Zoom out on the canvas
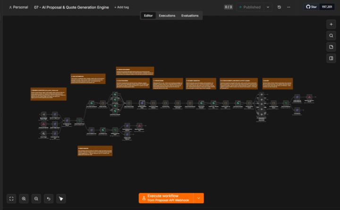340x210 pixels. click(x=36, y=199)
